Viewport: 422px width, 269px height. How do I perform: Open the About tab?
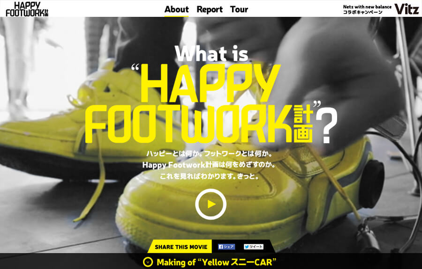click(177, 9)
